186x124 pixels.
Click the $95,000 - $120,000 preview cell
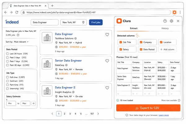[162, 86]
